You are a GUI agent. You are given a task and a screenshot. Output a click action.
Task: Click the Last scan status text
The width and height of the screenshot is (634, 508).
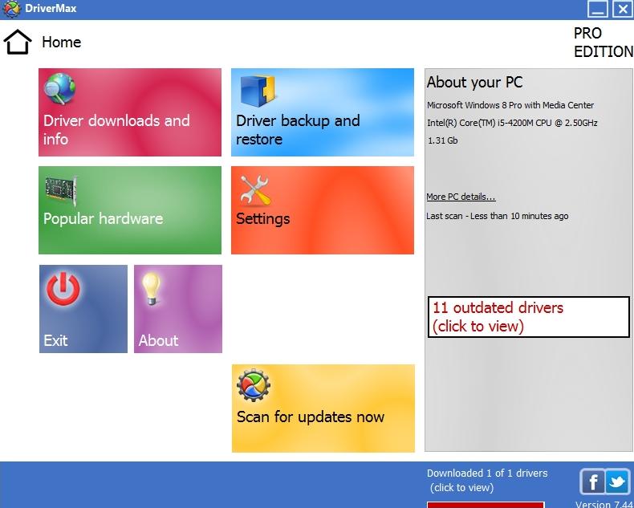pos(498,217)
